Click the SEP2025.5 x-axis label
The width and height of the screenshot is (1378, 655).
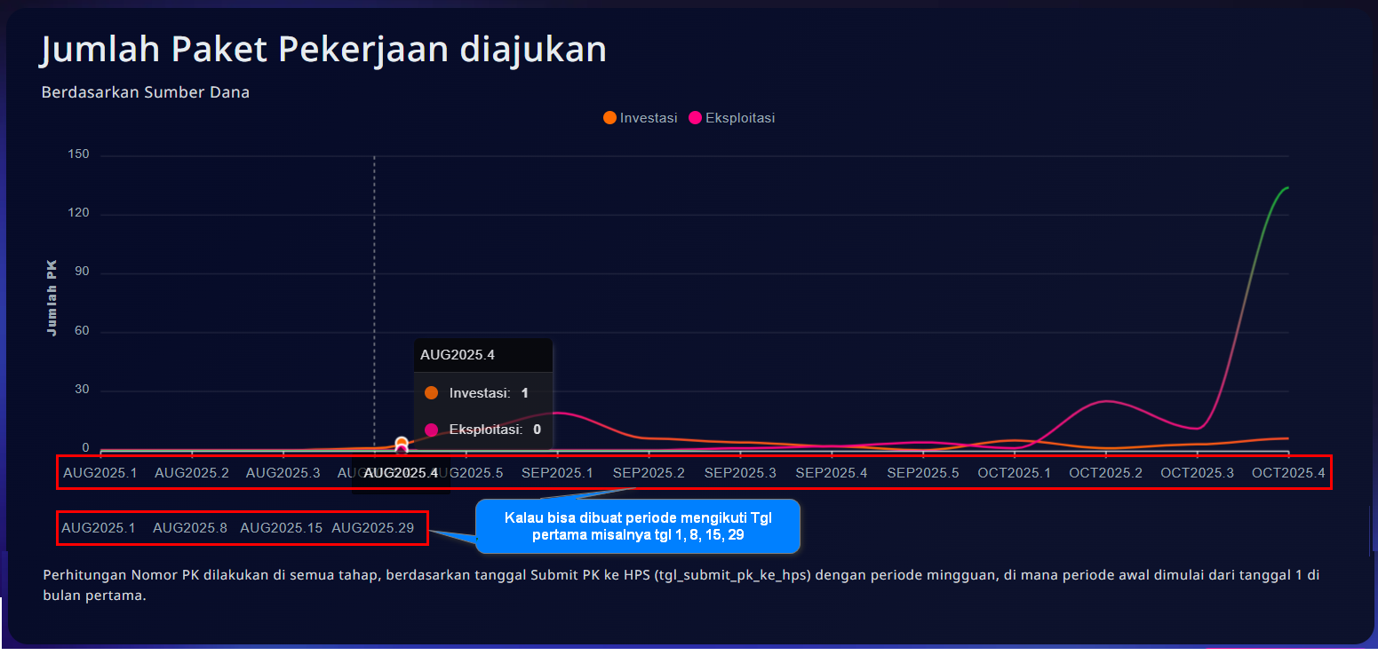923,473
